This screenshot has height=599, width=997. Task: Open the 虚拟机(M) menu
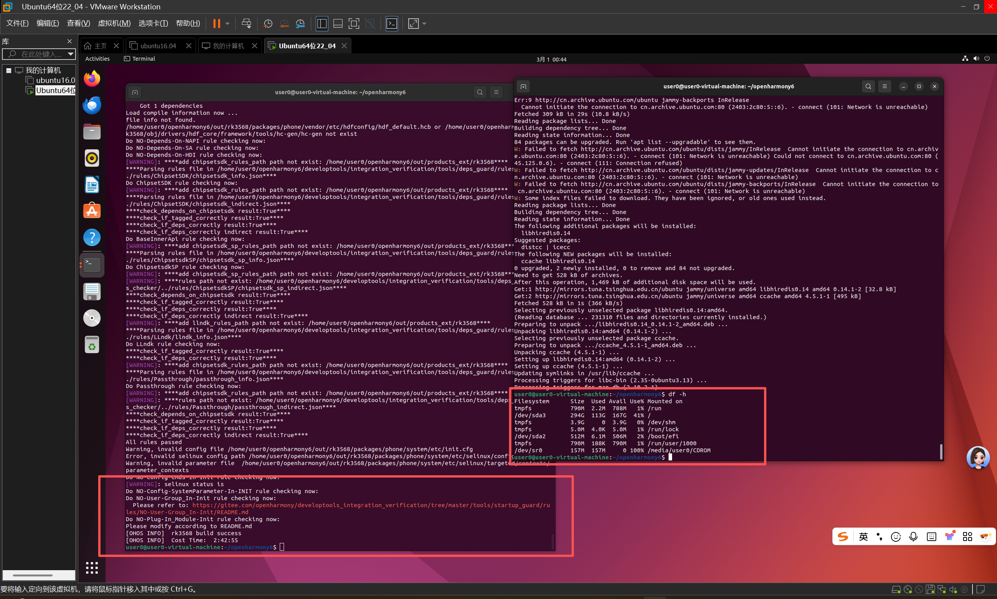pyautogui.click(x=114, y=23)
